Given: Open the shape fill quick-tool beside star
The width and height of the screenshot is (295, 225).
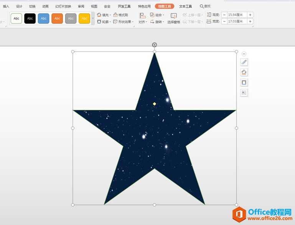Looking at the screenshot, I should click(244, 72).
